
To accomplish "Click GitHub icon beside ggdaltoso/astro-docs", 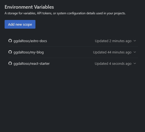I will pyautogui.click(x=10, y=41).
